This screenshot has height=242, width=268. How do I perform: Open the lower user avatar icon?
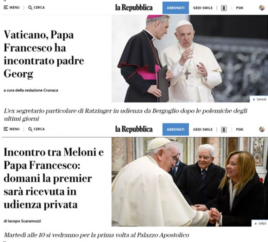[262, 129]
